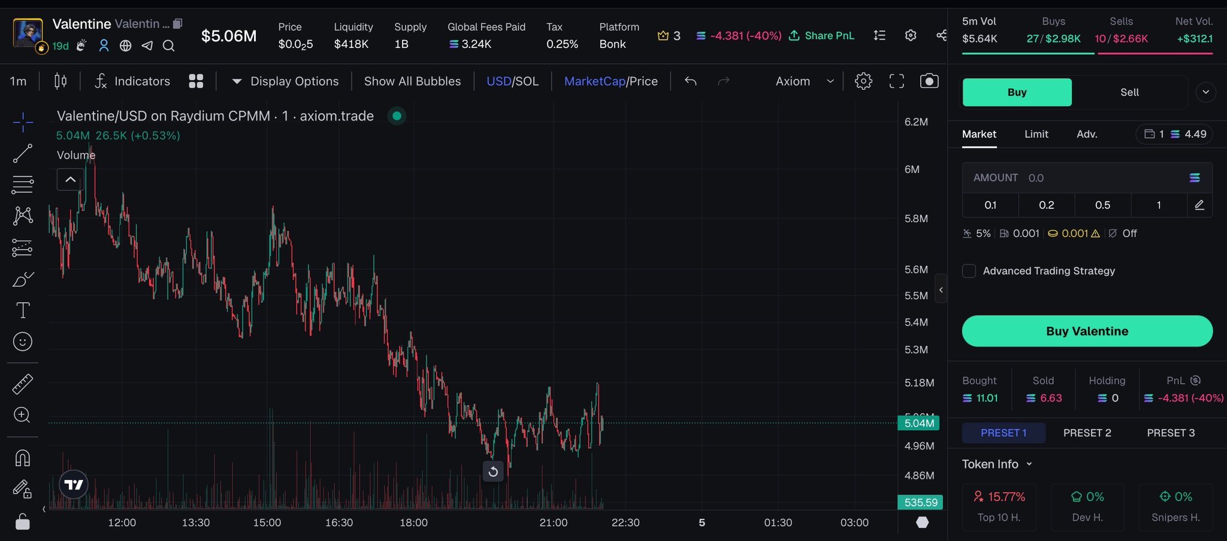Switch to the Limit order tab
The image size is (1227, 541).
tap(1036, 134)
